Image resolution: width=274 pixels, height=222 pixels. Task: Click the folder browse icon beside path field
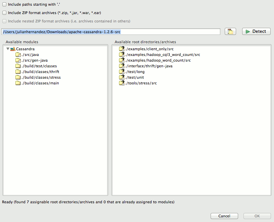tap(230, 31)
